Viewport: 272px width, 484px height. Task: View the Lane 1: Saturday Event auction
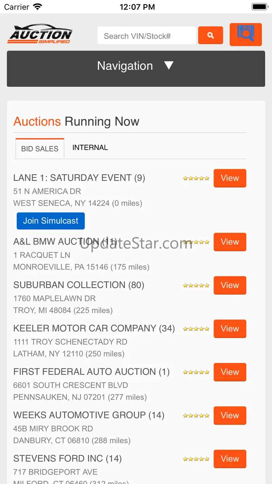pos(230,178)
